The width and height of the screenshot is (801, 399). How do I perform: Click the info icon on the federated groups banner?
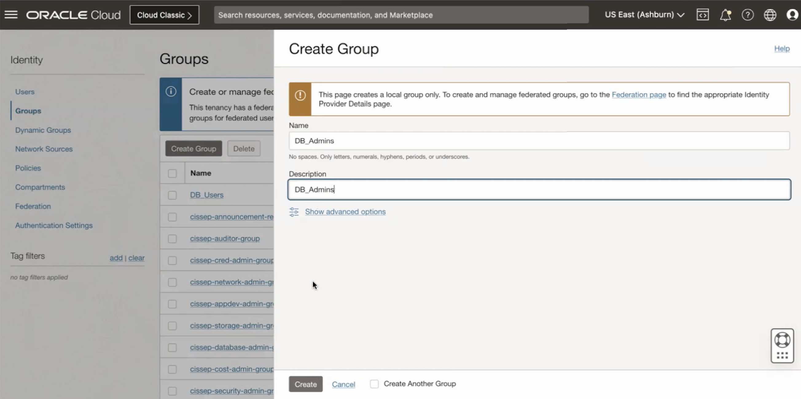171,92
